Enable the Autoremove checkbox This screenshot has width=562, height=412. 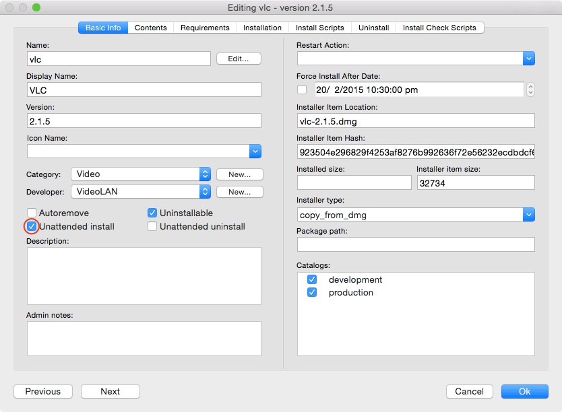tap(32, 213)
